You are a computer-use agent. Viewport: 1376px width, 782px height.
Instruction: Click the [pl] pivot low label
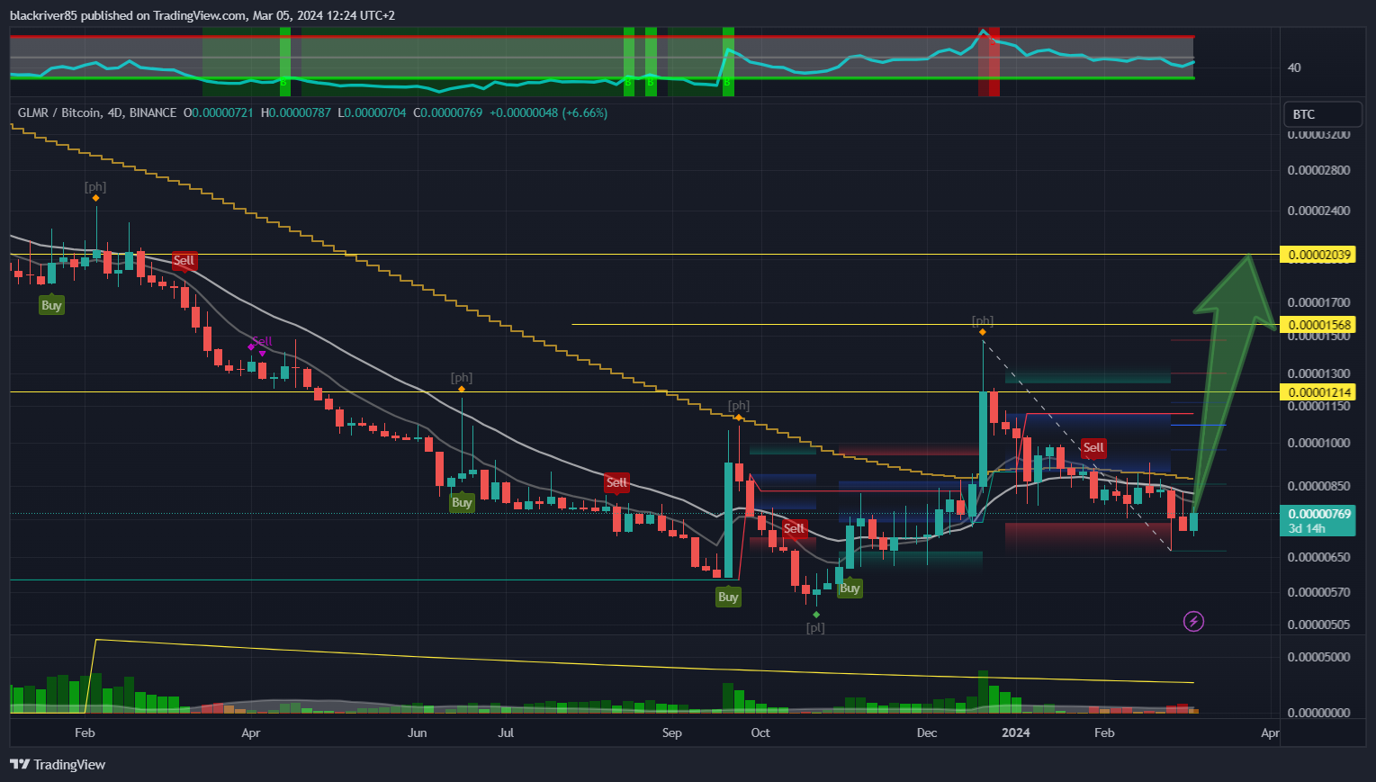(815, 627)
